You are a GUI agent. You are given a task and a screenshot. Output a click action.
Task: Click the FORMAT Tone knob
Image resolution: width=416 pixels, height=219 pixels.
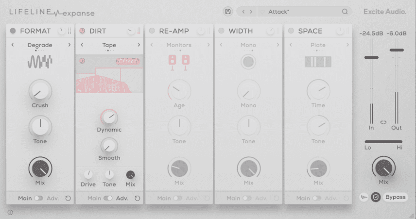(x=40, y=126)
